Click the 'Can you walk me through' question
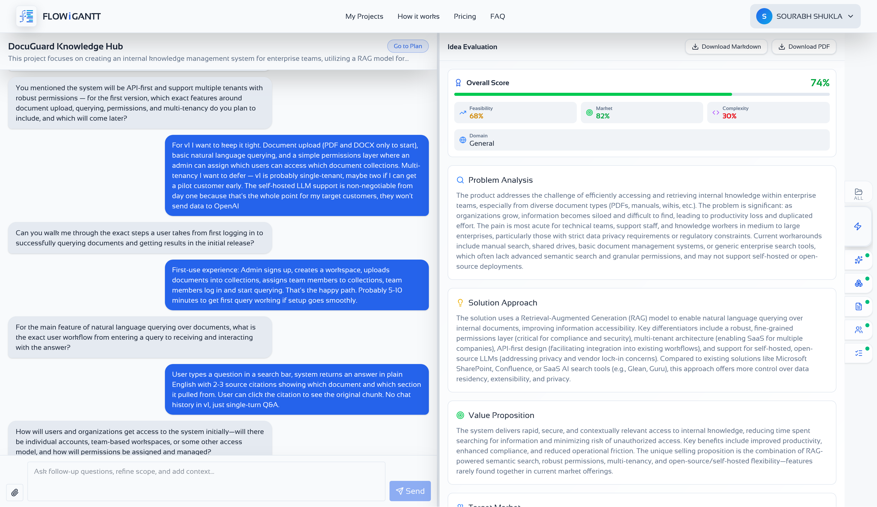 [140, 238]
